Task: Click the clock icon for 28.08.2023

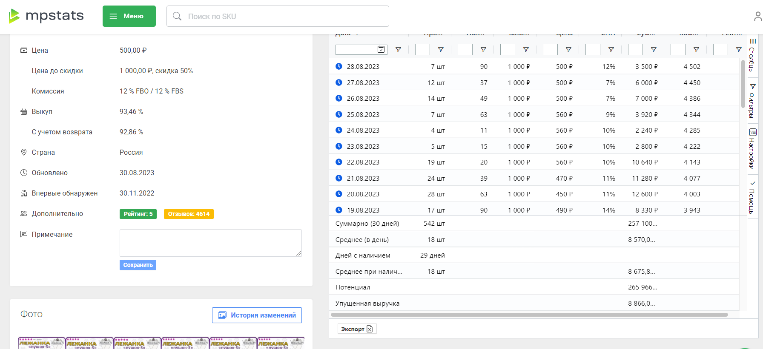Action: (x=339, y=66)
